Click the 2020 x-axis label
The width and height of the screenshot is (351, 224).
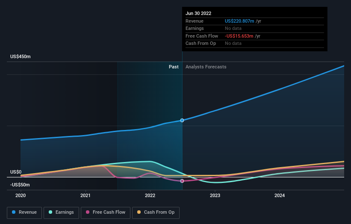tap(21, 195)
